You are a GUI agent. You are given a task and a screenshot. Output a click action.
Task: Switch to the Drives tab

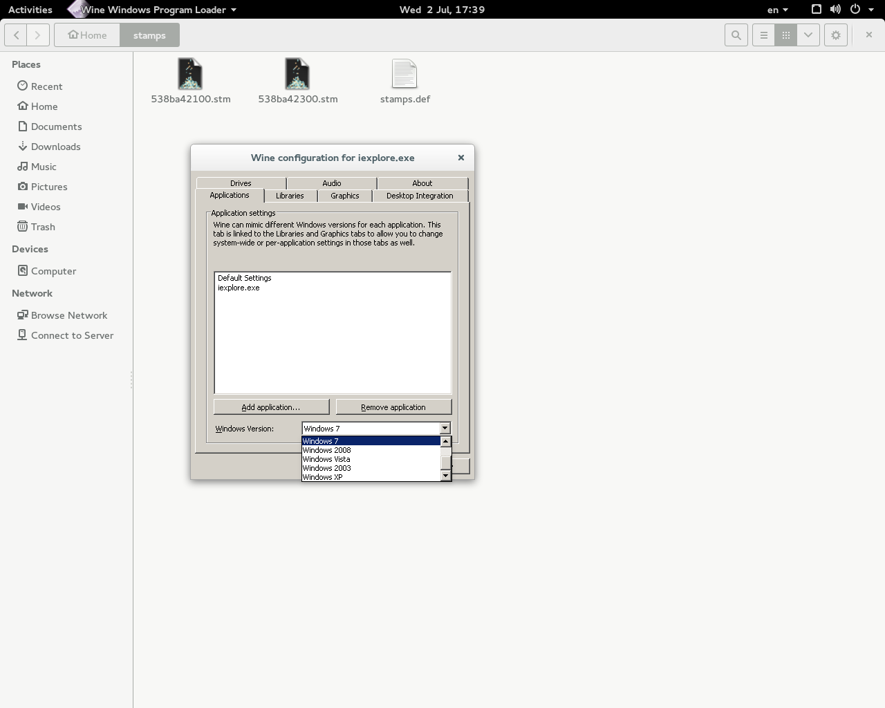point(241,183)
